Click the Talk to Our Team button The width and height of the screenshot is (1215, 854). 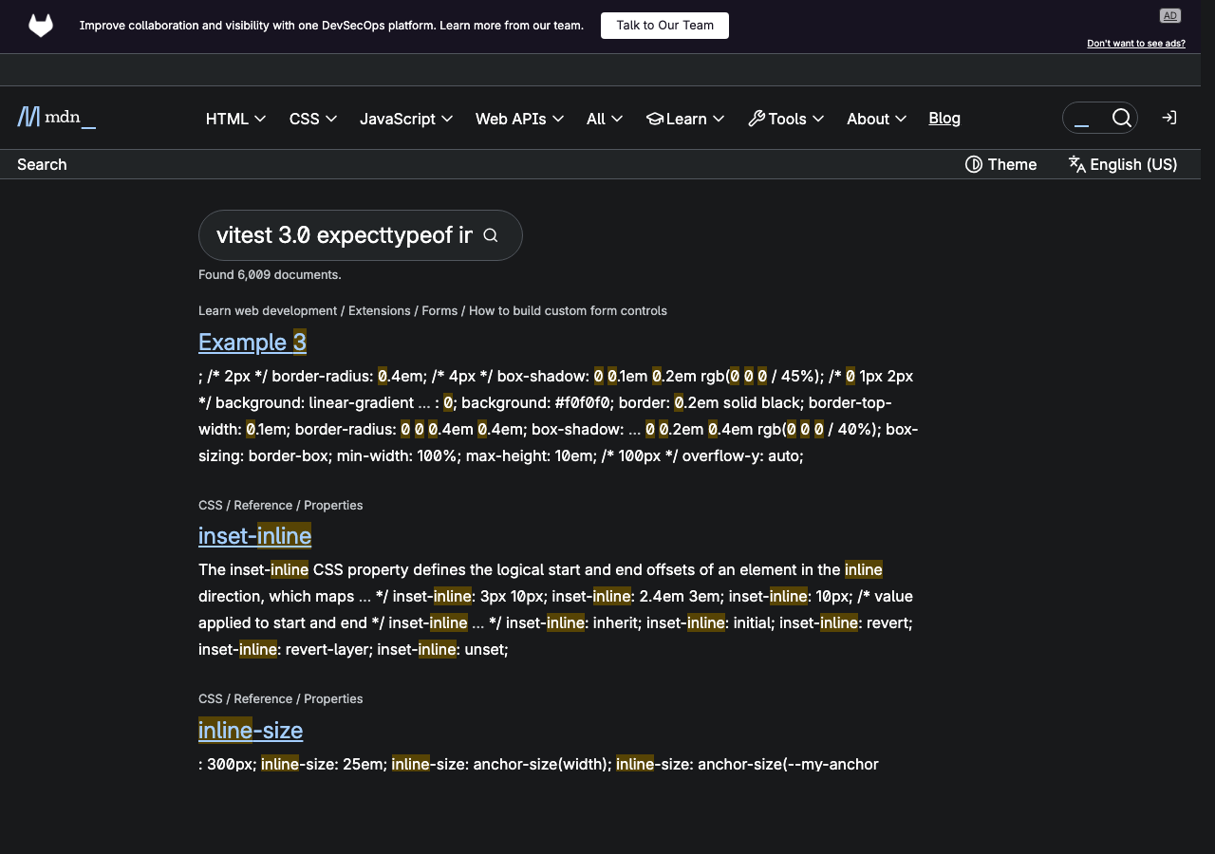click(x=664, y=26)
